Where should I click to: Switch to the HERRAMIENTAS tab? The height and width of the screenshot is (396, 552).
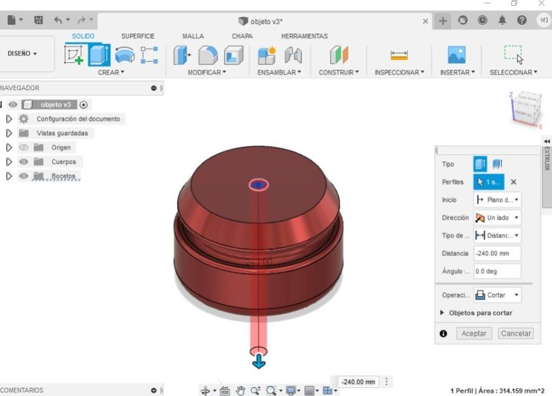[305, 36]
